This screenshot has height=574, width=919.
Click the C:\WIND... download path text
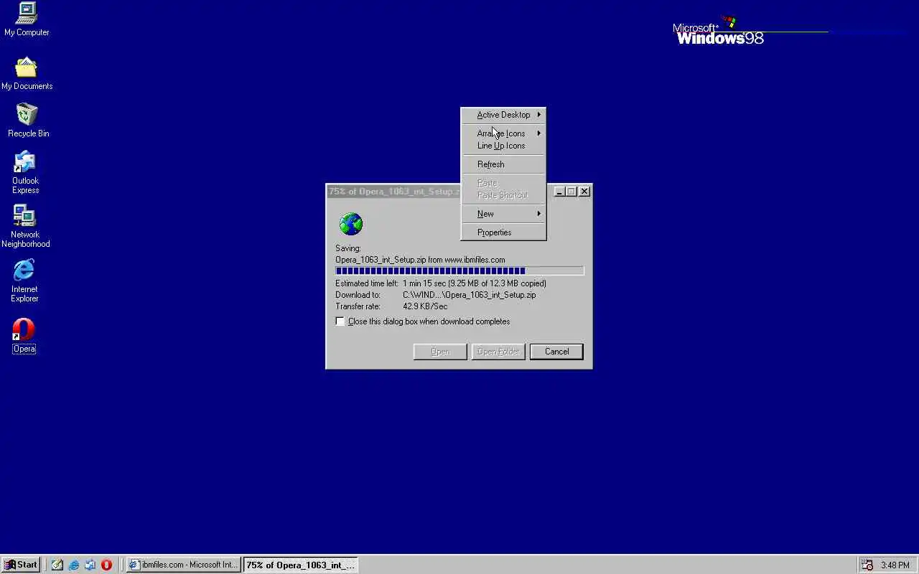tap(469, 295)
